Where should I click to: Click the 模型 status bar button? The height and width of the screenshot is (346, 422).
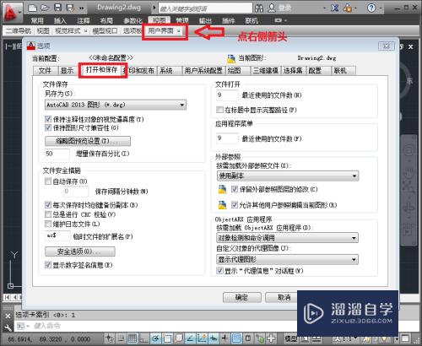(290, 338)
